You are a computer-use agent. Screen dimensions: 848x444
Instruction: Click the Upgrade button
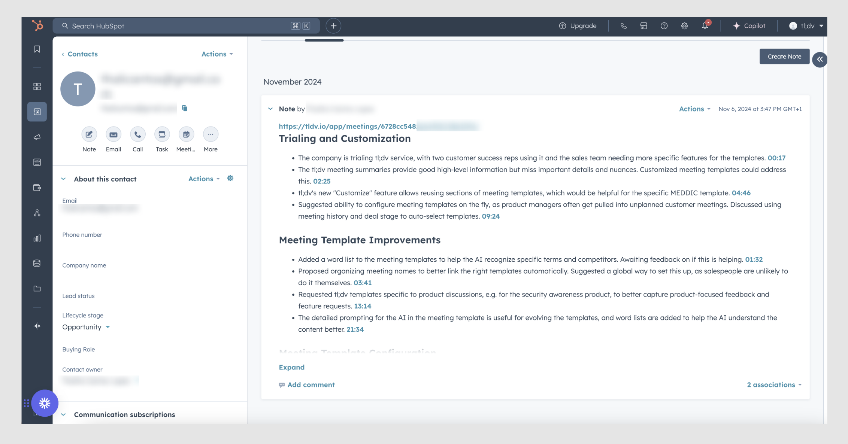tap(578, 26)
